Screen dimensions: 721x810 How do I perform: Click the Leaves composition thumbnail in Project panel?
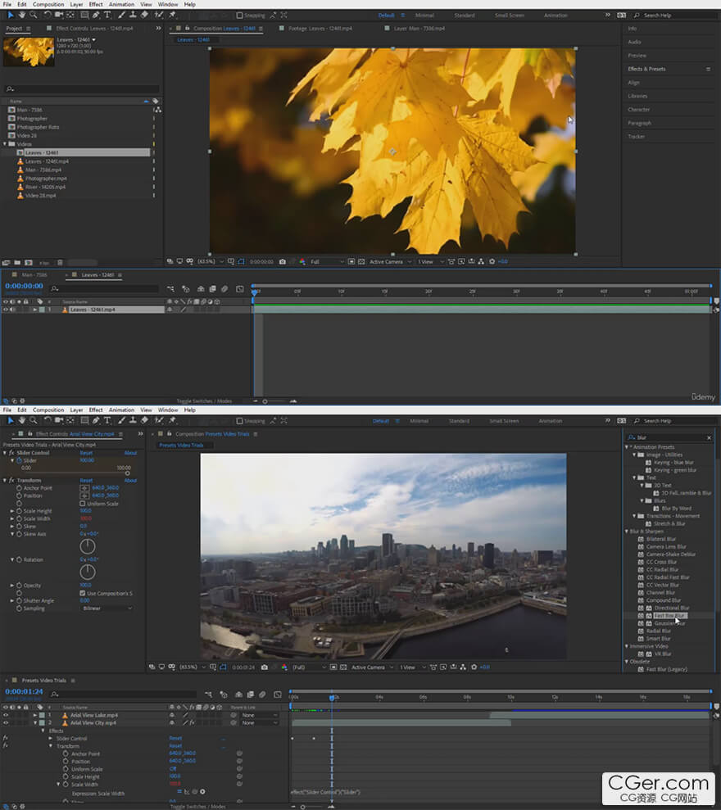pyautogui.click(x=29, y=52)
